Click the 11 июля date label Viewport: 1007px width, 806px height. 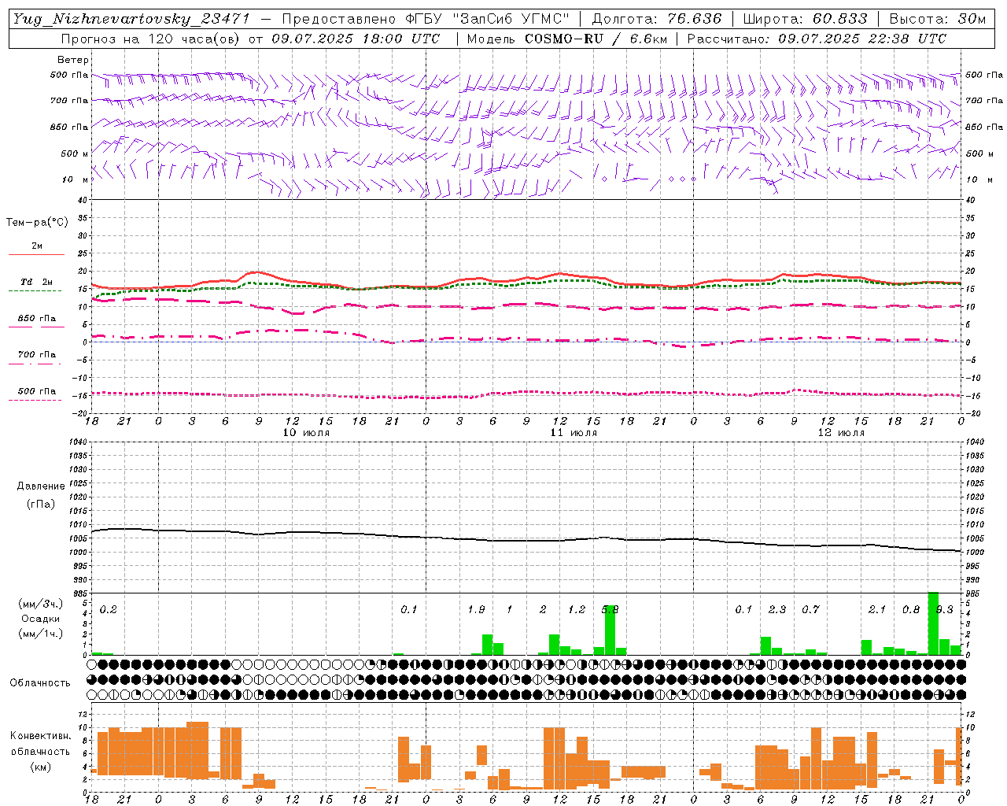point(574,433)
